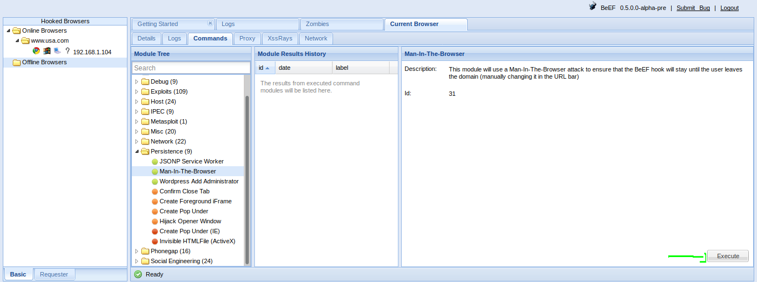Click orange dot of Create Pop Under
This screenshot has height=282, width=757.
click(155, 212)
